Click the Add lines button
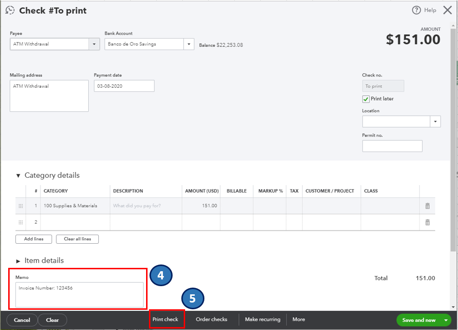Viewport: 458px width, 330px height. point(33,239)
